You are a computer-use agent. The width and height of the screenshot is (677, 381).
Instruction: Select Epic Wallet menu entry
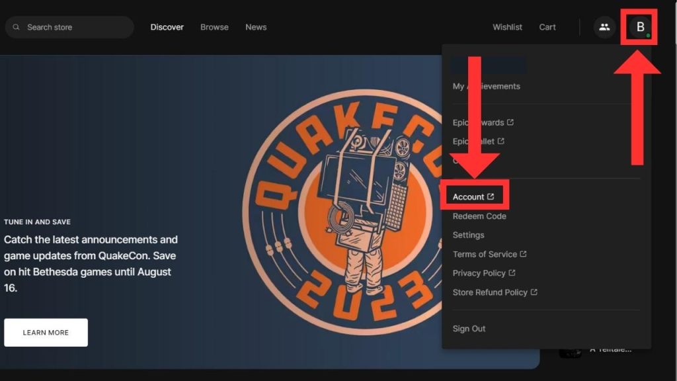coord(478,142)
